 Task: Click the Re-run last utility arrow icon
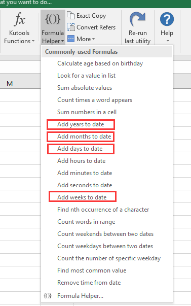point(137,19)
